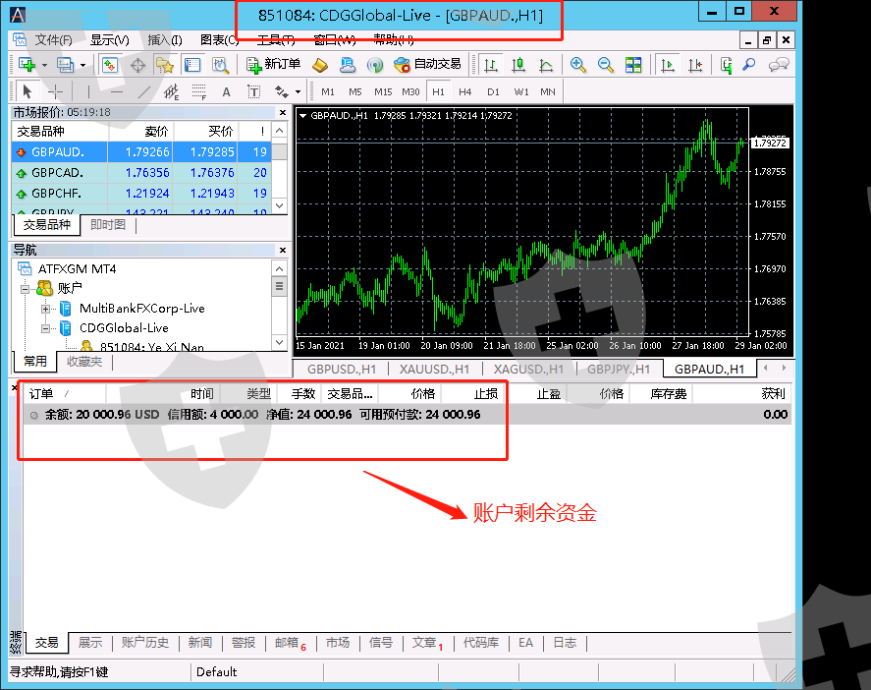Select the trendline drawing tool
The width and height of the screenshot is (871, 690).
pyautogui.click(x=144, y=91)
